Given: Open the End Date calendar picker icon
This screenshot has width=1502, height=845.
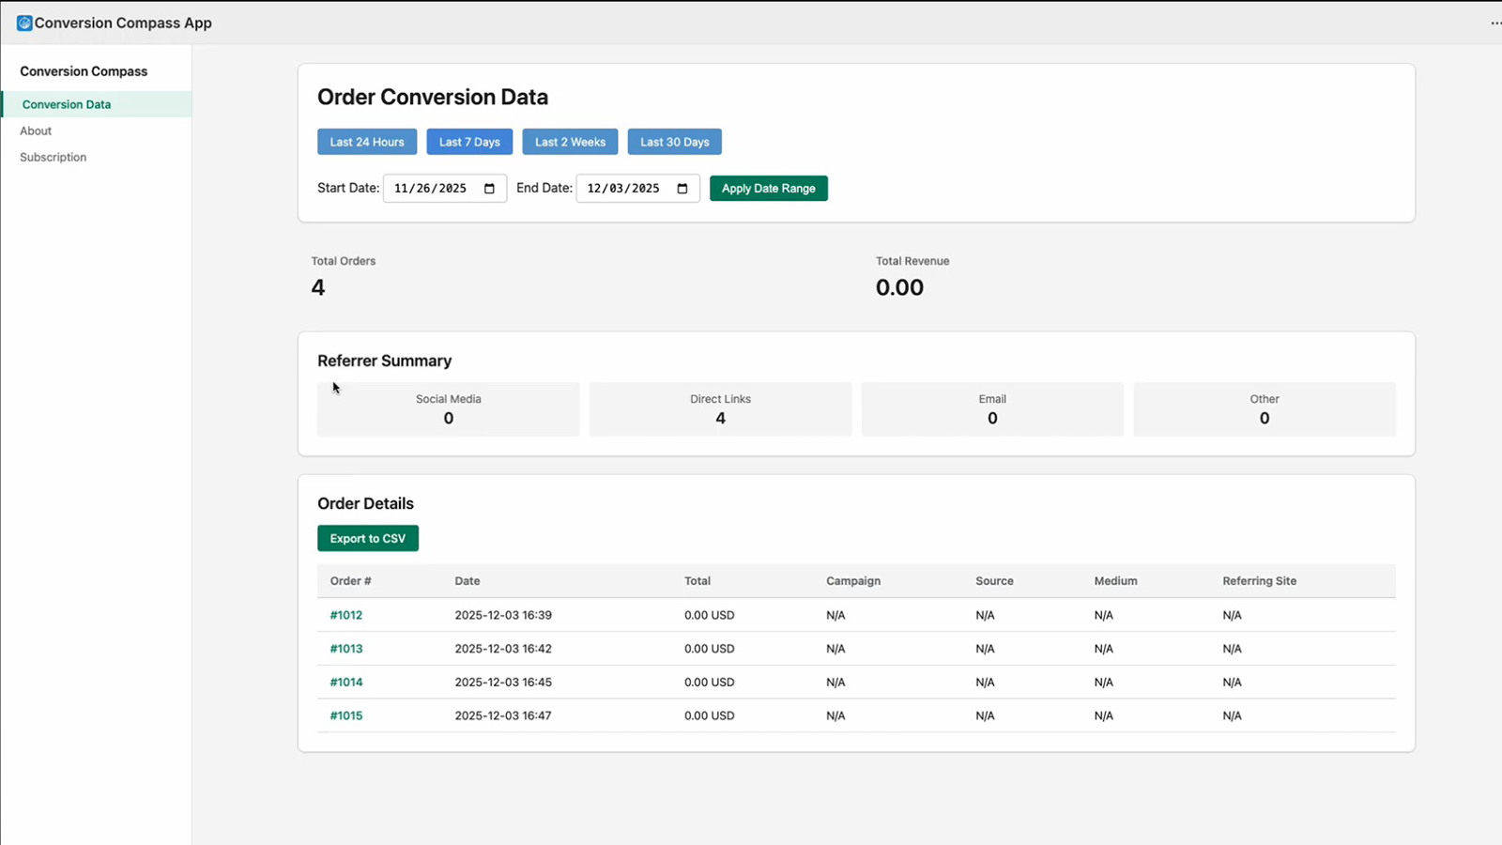Looking at the screenshot, I should coord(682,189).
